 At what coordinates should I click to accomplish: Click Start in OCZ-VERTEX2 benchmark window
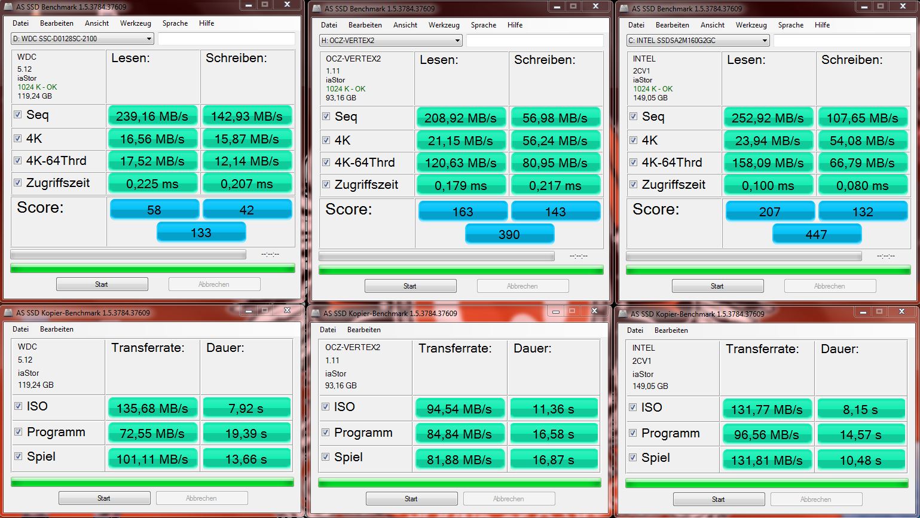click(x=410, y=286)
